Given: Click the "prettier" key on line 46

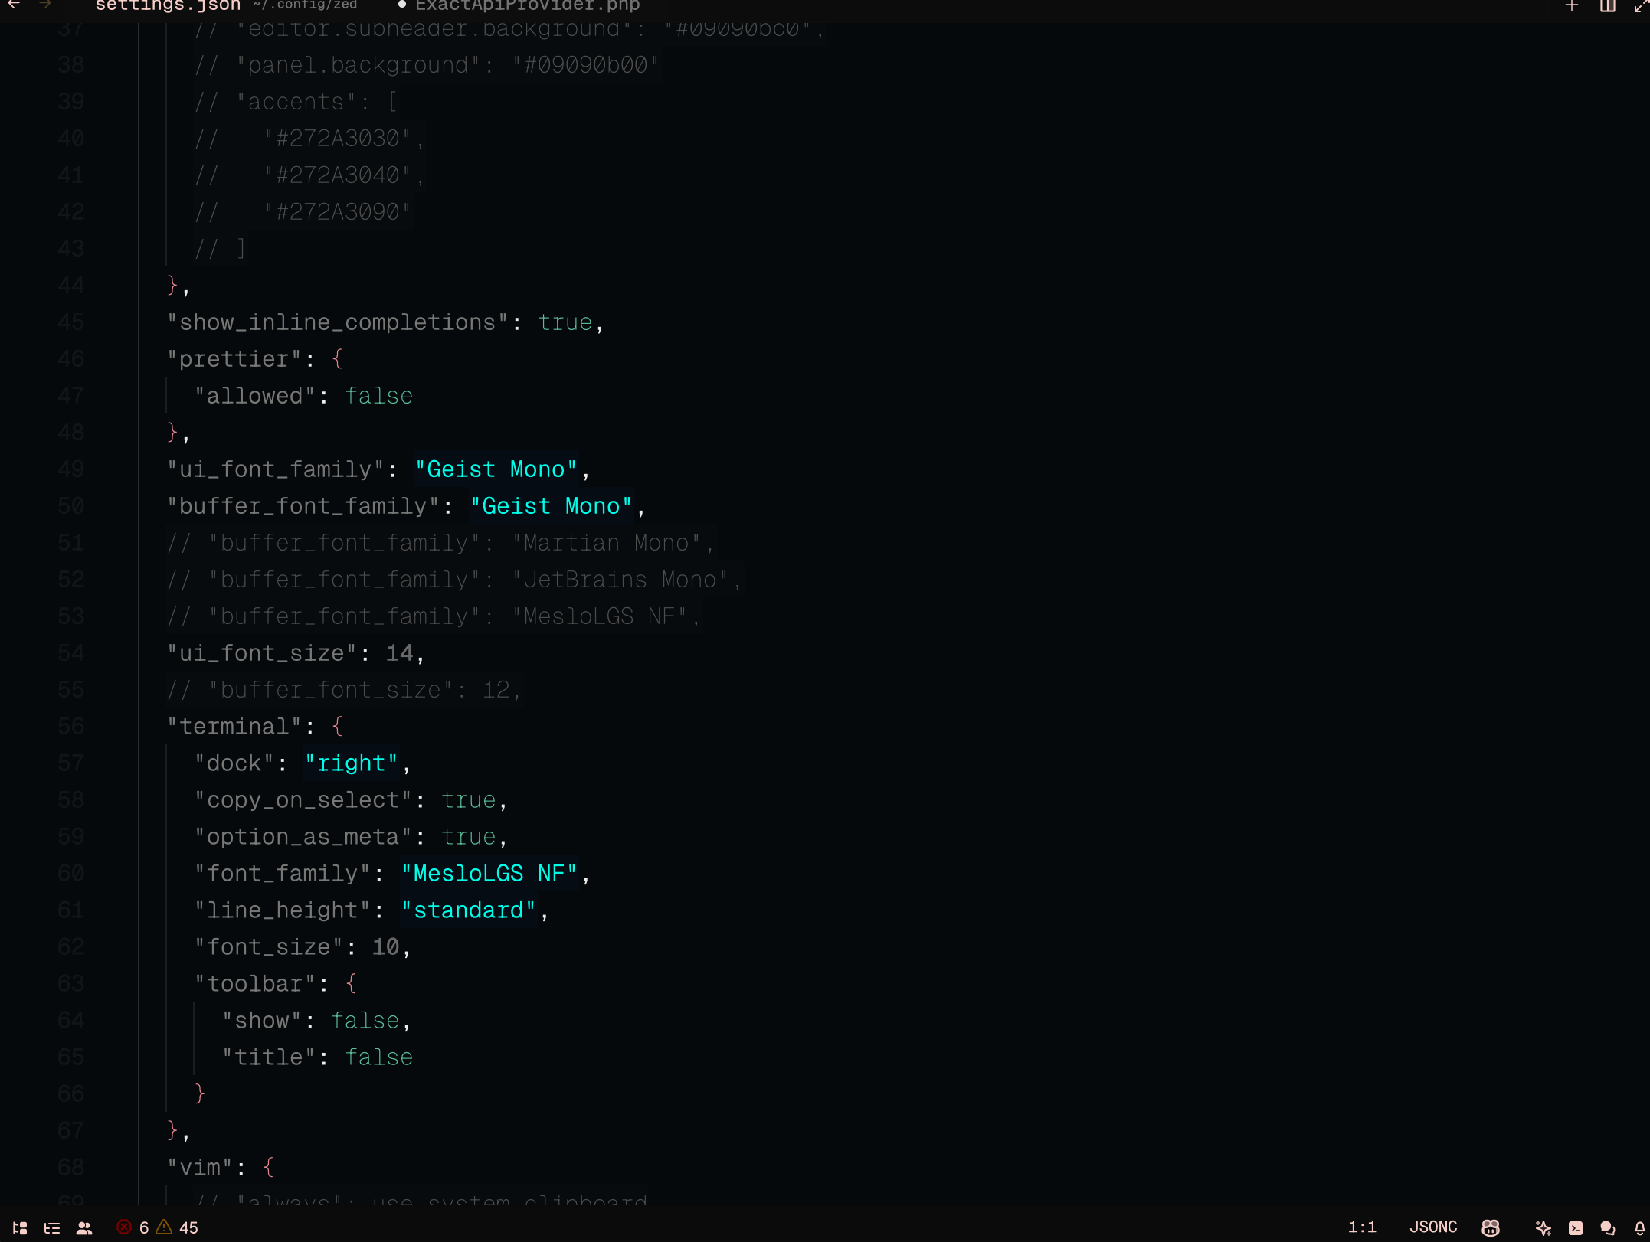Looking at the screenshot, I should pos(234,359).
